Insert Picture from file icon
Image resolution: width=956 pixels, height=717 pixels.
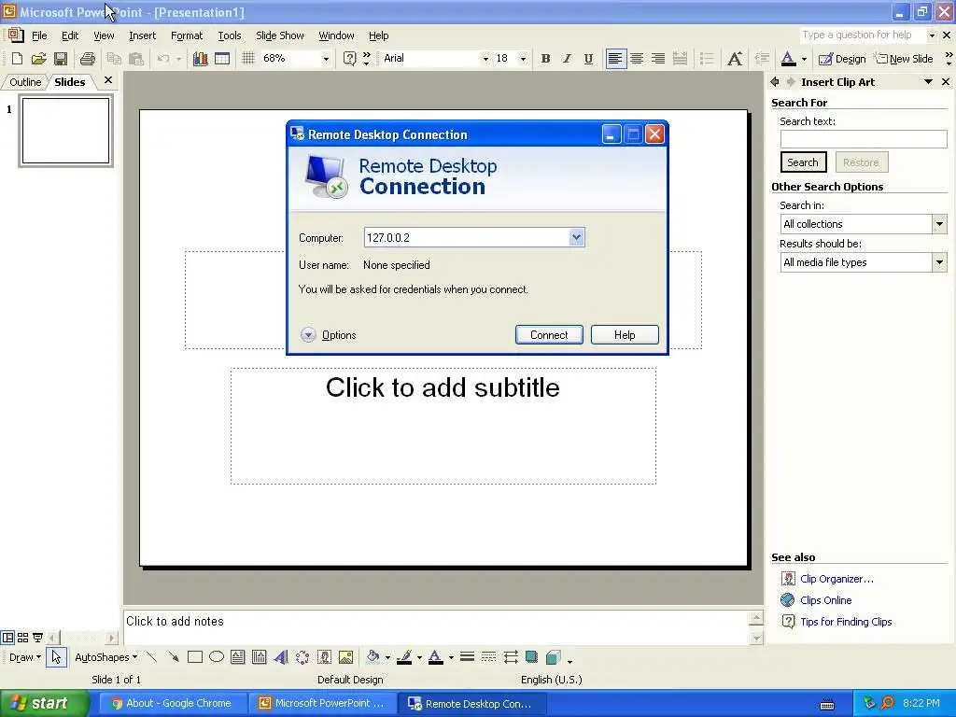pyautogui.click(x=345, y=657)
